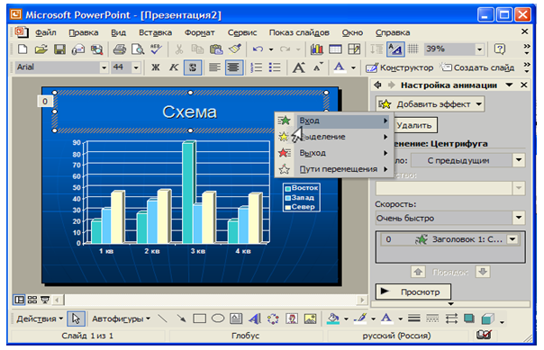
Task: Toggle grid display button
Action: 413,49
